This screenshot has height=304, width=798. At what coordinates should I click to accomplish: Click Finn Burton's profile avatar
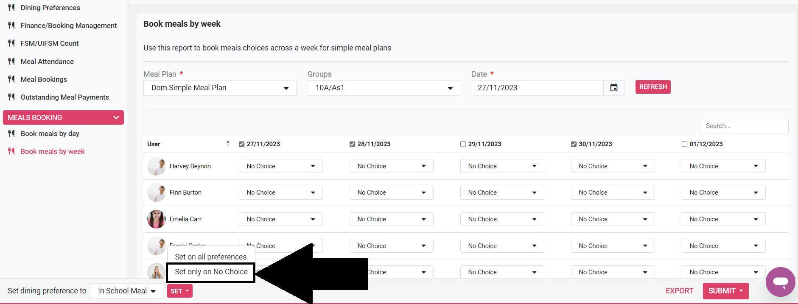point(156,192)
